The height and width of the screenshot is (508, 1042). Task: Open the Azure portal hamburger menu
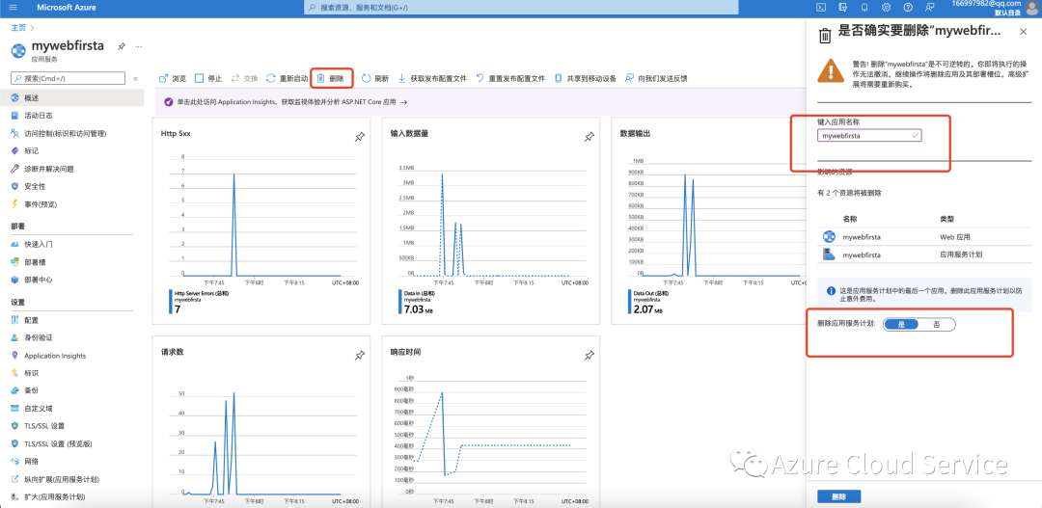[14, 8]
